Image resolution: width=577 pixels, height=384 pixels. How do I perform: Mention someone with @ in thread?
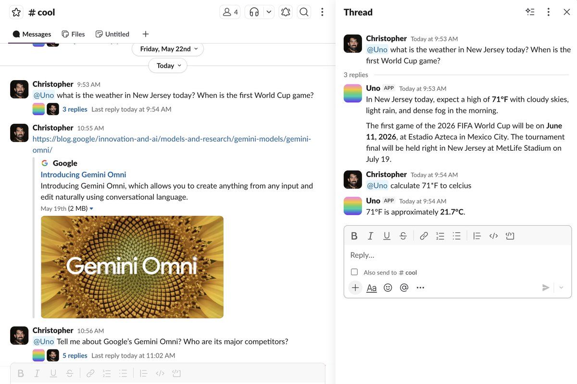(404, 288)
